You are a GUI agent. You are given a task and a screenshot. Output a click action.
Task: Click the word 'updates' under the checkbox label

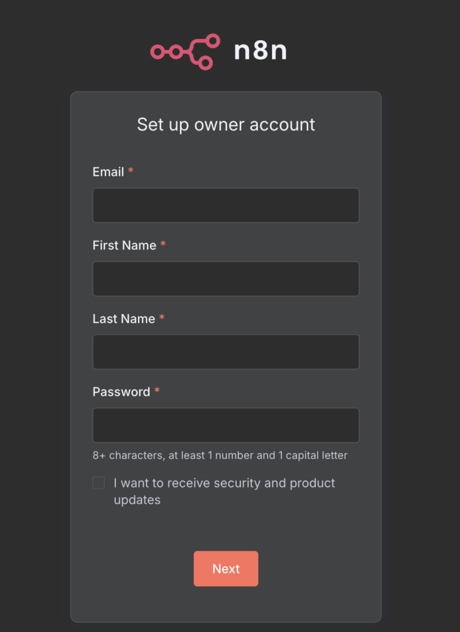pos(137,500)
